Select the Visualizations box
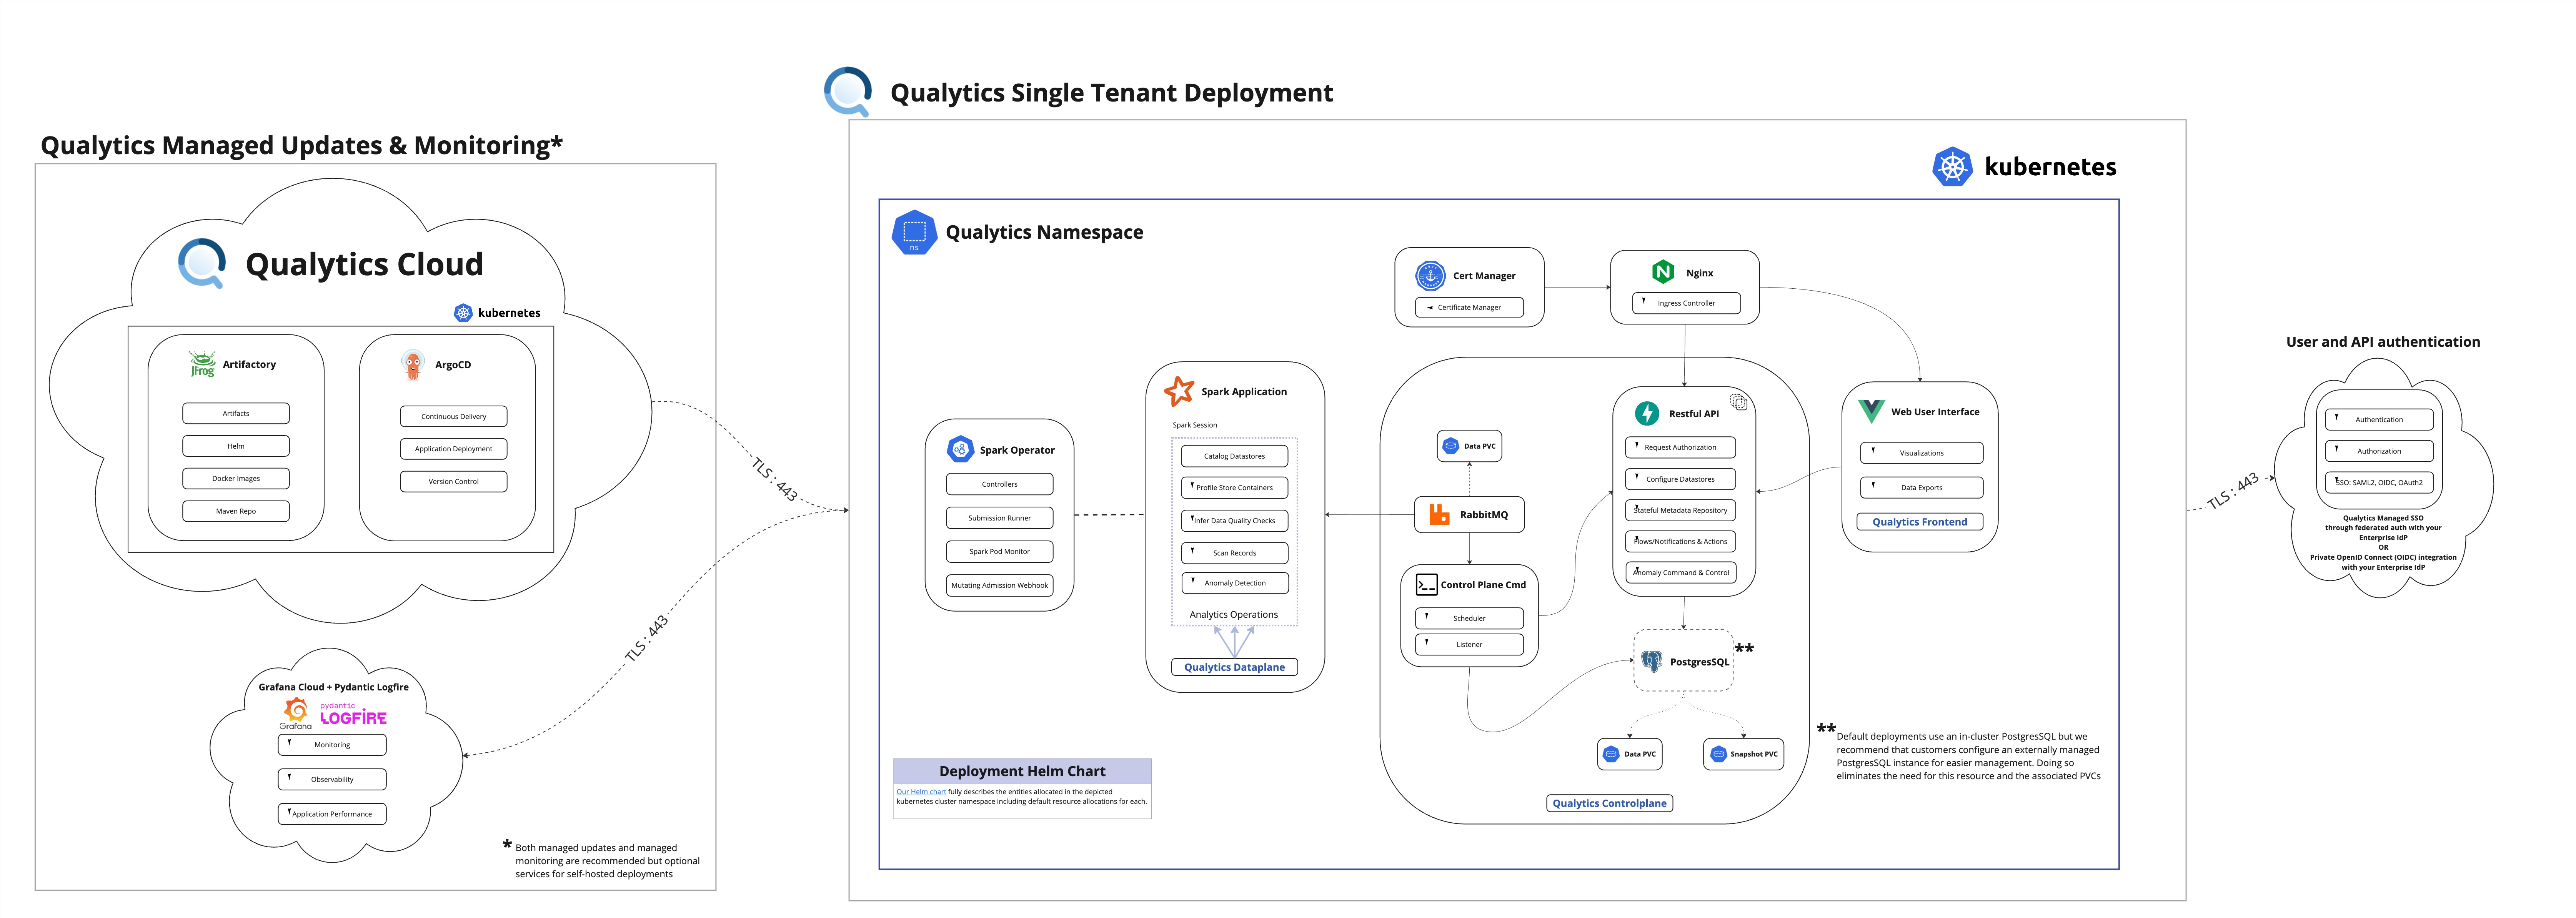This screenshot has height=918, width=2576. 1921,453
